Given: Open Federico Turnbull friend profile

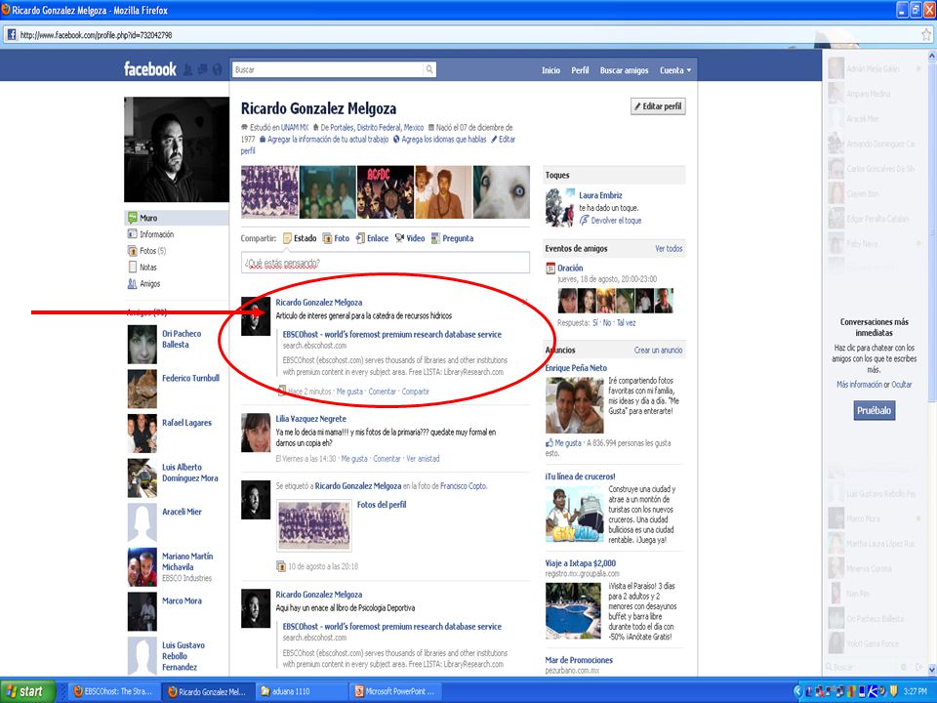Looking at the screenshot, I should pyautogui.click(x=190, y=378).
